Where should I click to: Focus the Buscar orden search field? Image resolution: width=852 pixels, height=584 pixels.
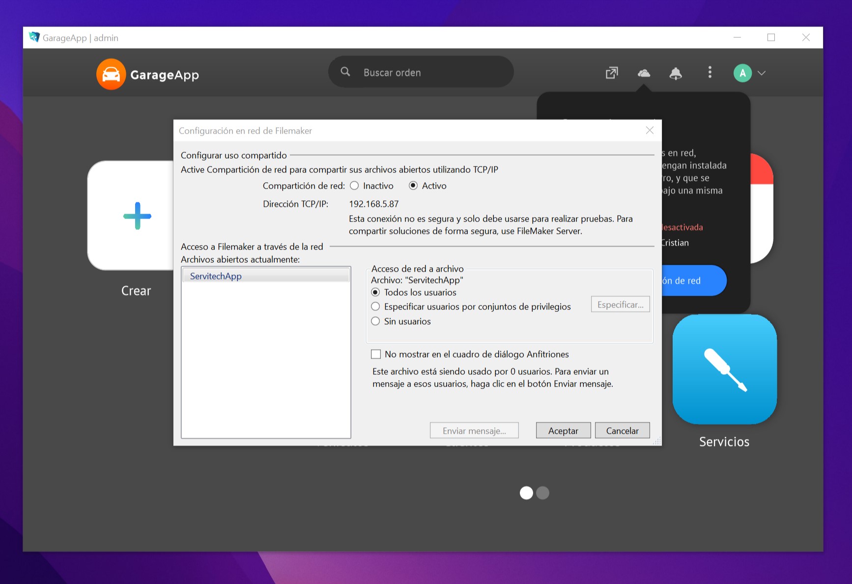click(x=421, y=72)
